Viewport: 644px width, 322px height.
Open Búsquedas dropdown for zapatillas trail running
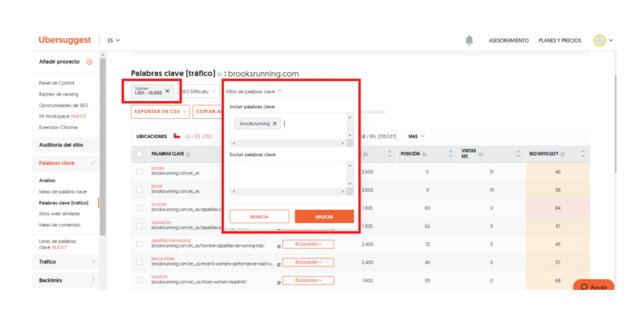308,244
